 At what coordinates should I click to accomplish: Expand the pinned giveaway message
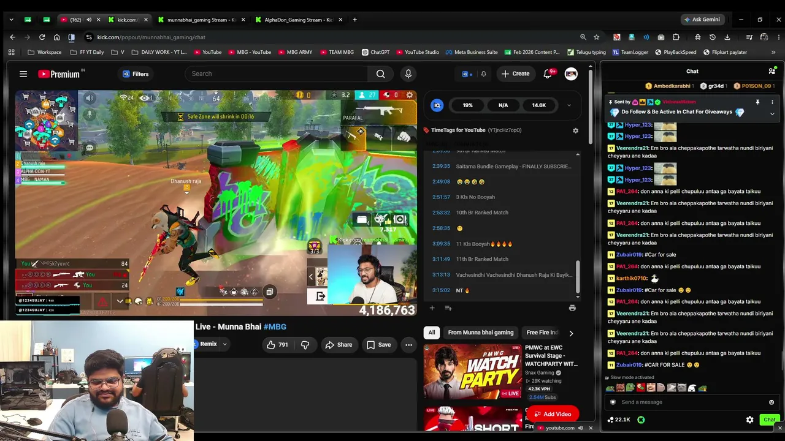click(x=772, y=114)
